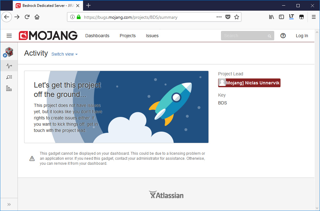The width and height of the screenshot is (320, 211).
Task: Open page actions three-dot menu in address bar
Action: (x=219, y=17)
